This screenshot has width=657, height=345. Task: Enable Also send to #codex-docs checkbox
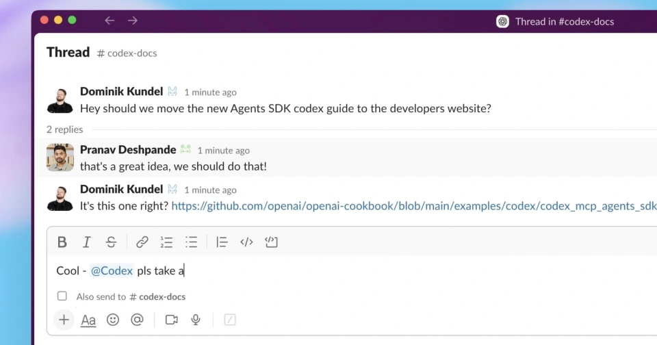point(62,296)
